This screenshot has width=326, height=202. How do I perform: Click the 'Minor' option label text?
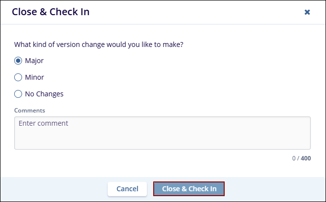point(34,77)
